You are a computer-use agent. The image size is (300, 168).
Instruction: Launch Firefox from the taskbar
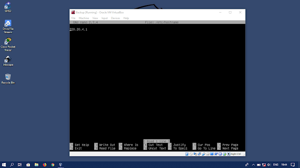45,165
